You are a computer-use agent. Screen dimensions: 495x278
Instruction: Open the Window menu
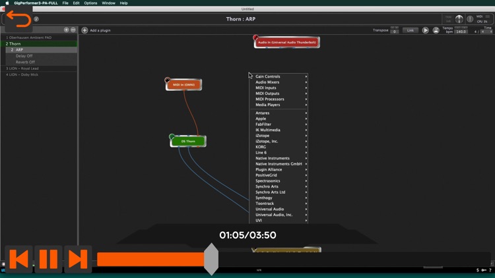108,3
